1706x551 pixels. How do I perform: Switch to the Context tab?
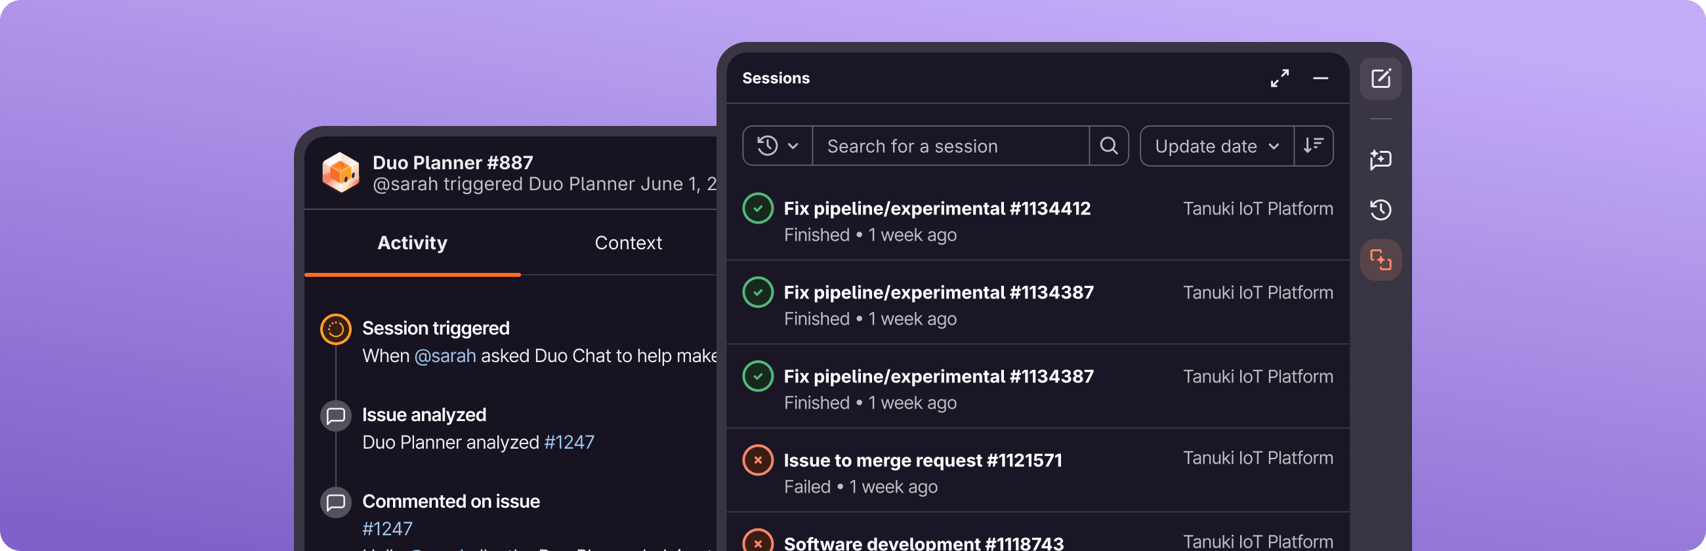(x=629, y=243)
